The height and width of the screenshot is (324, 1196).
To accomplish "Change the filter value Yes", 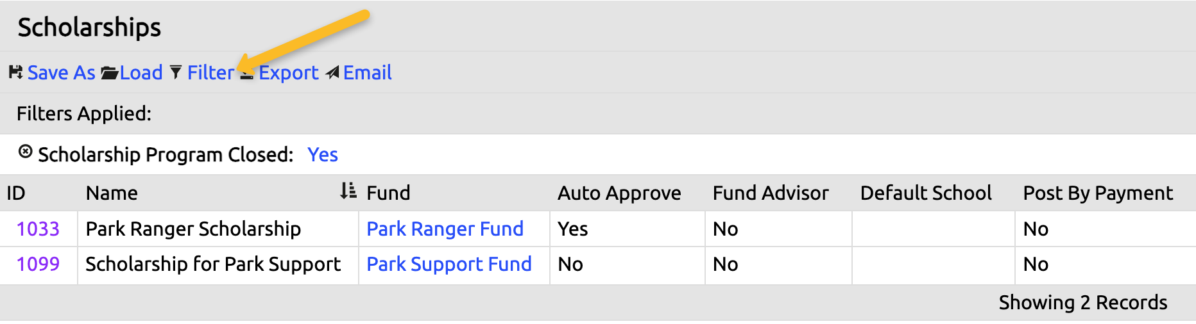I will tap(323, 155).
